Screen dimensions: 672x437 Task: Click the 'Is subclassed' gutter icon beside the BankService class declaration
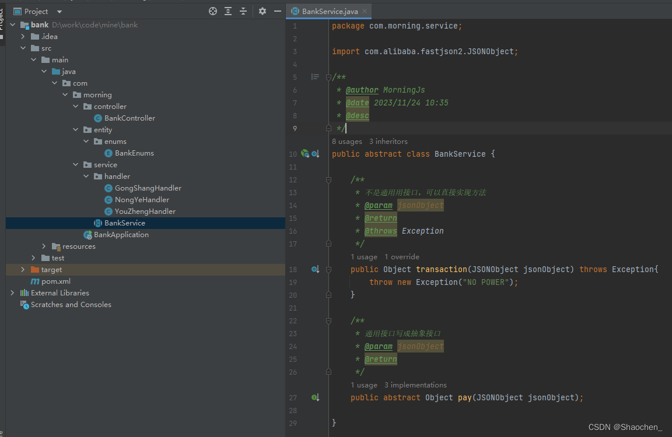(316, 154)
